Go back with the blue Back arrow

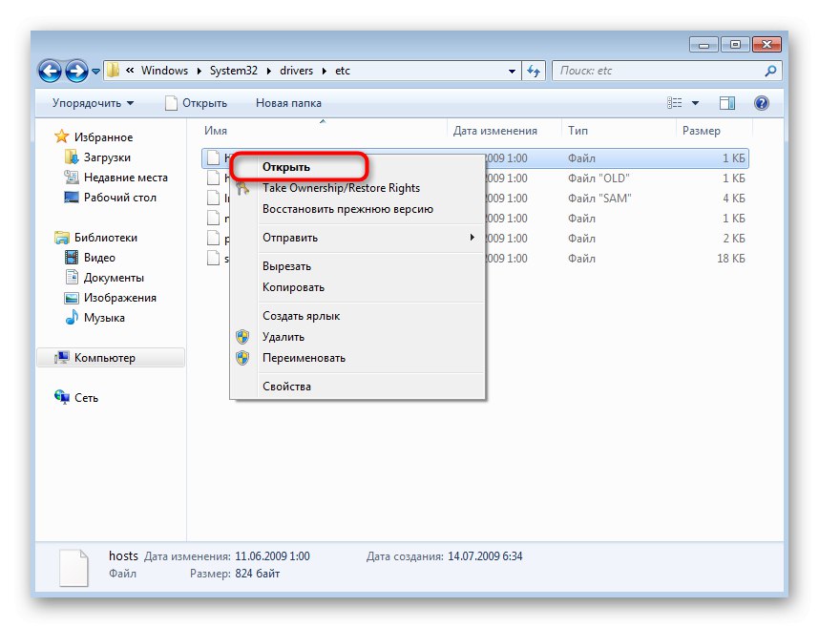coord(51,71)
